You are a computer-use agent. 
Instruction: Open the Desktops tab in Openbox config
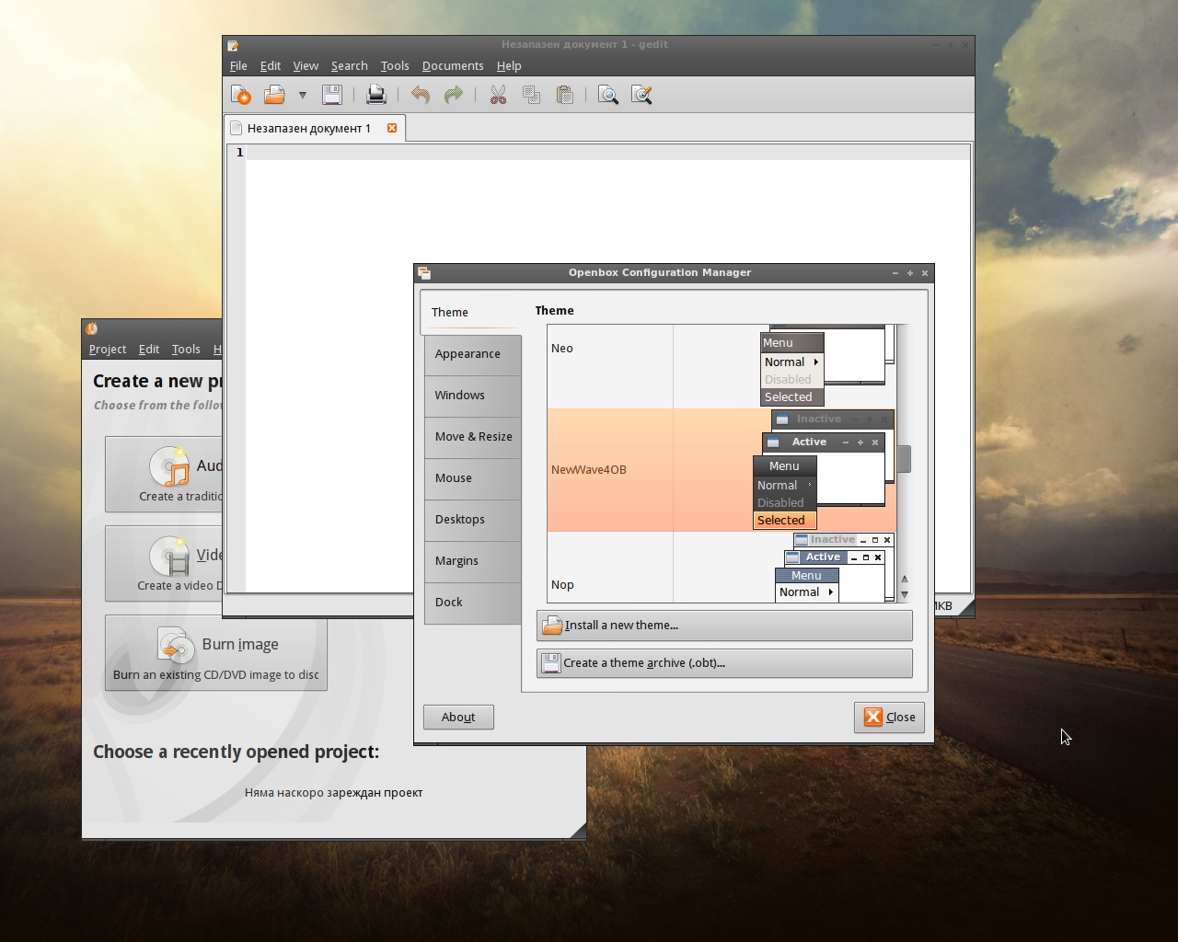[472, 520]
